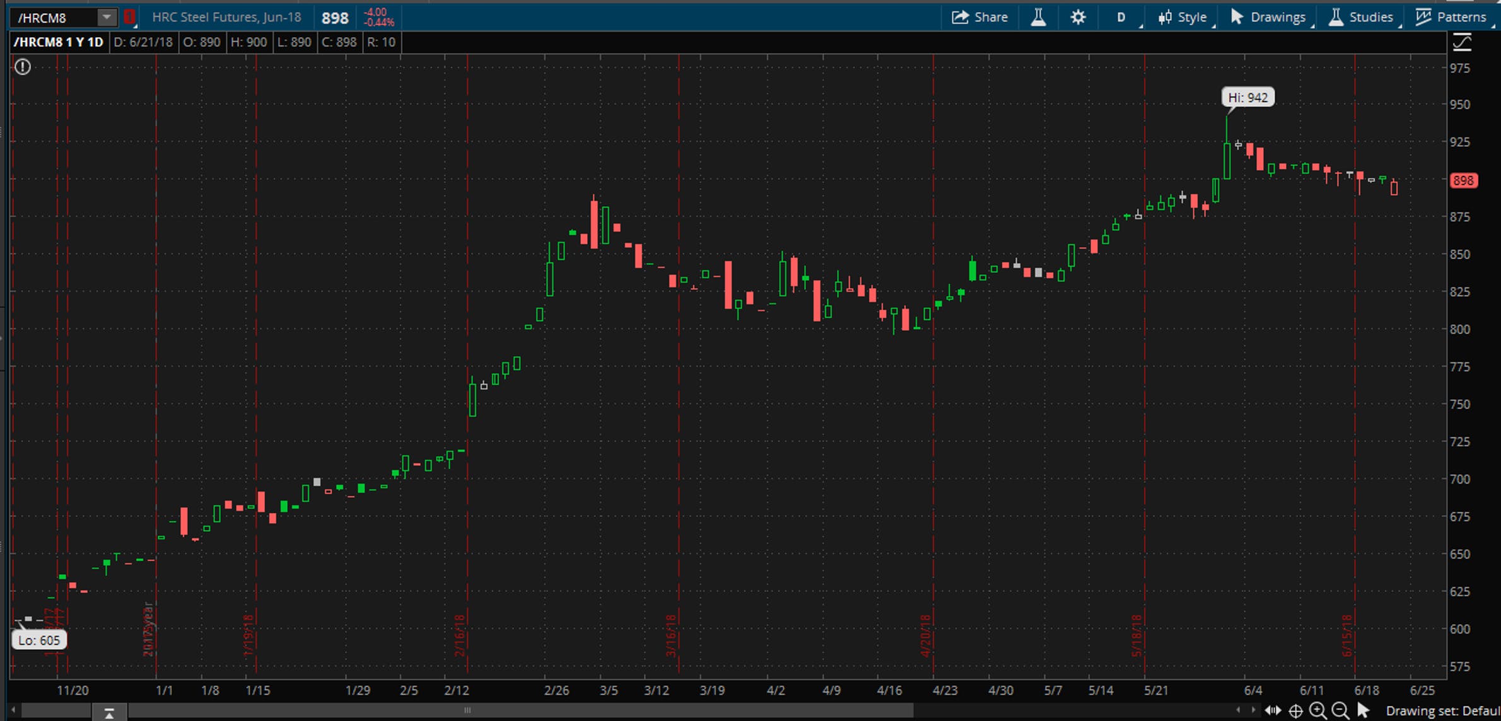Click the red clipboard link indicator
1501x721 pixels.
tap(129, 17)
